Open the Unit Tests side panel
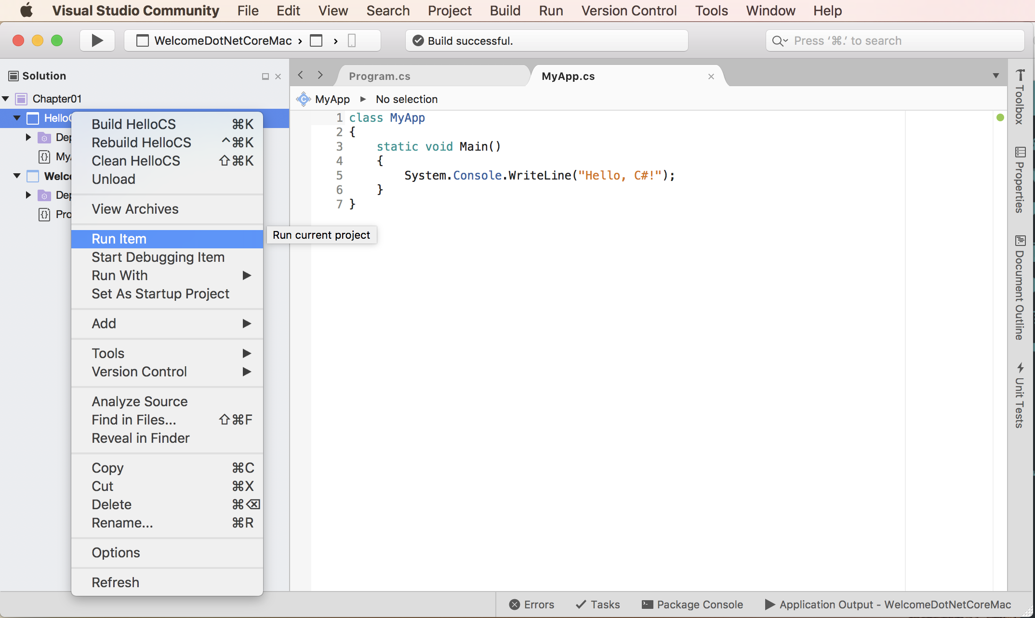Image resolution: width=1035 pixels, height=618 pixels. tap(1020, 395)
